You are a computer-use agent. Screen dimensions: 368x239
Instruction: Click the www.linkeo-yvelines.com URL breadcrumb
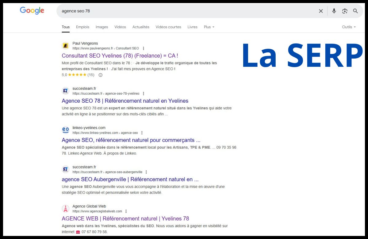105,133
